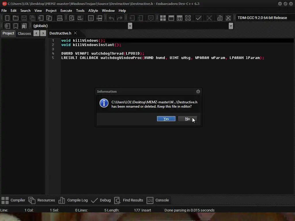Open the Tools menu
The height and width of the screenshot is (221, 295).
(80, 11)
